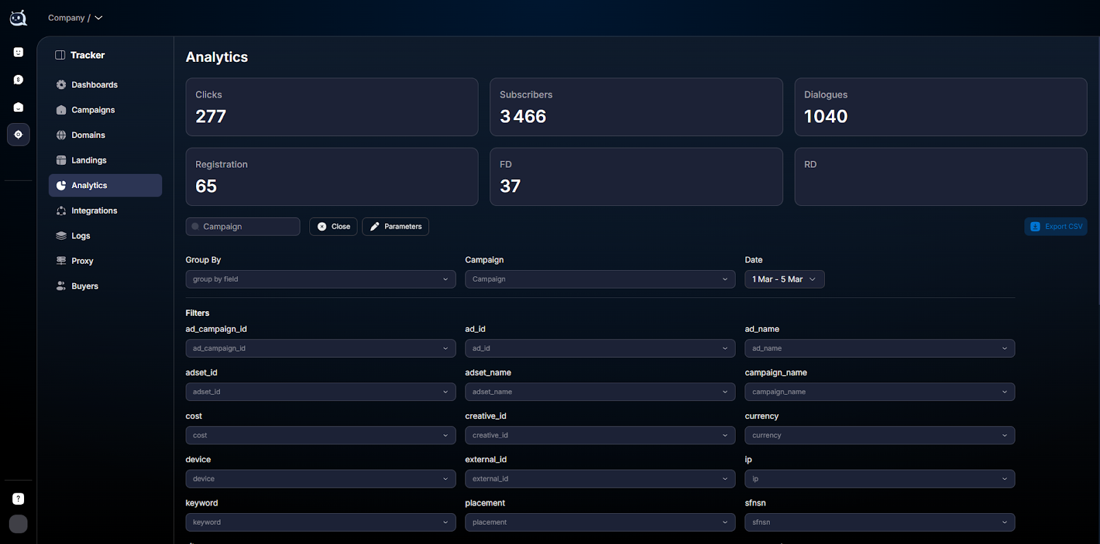
Task: Open the Group By field dropdown
Action: tap(320, 280)
